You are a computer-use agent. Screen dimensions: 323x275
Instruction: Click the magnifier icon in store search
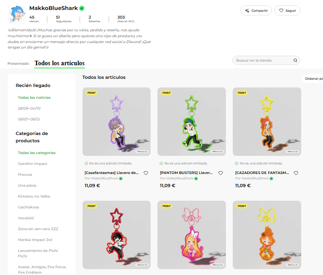(295, 60)
